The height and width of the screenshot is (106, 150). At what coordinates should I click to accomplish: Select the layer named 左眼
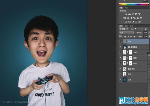135,52
